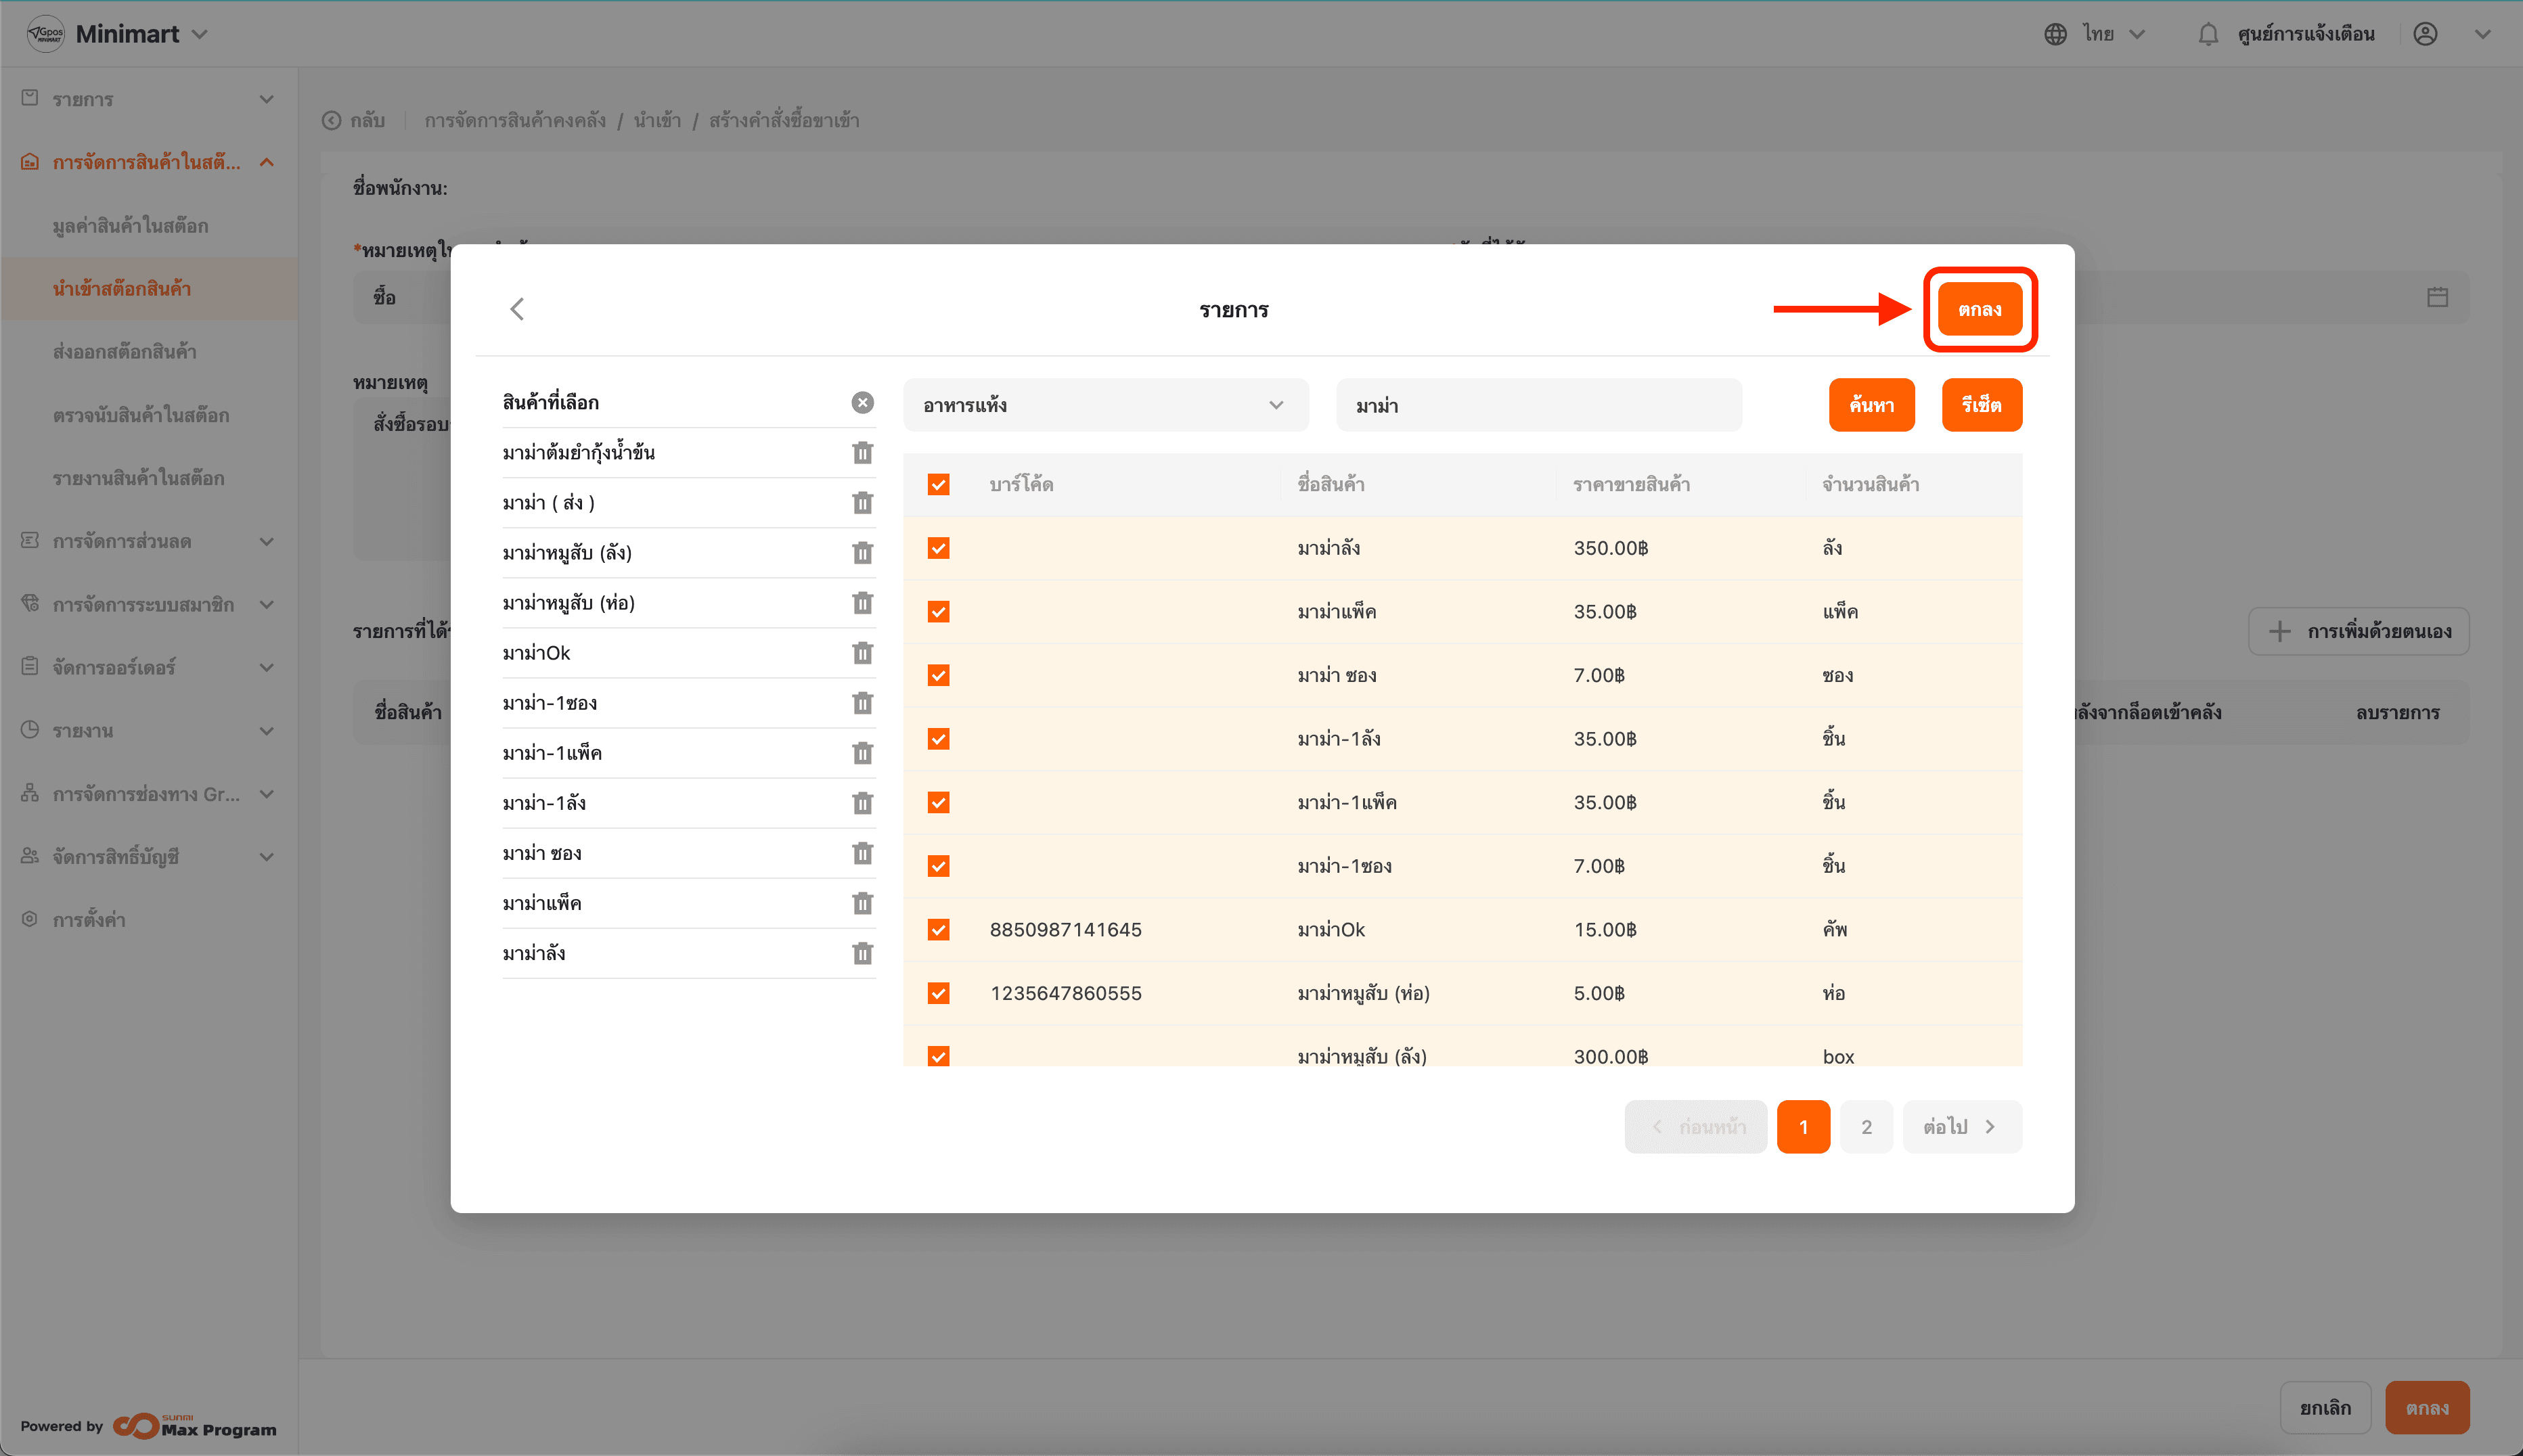The width and height of the screenshot is (2523, 1456).
Task: Click trash icon next to มาม่าOk
Action: 862,653
